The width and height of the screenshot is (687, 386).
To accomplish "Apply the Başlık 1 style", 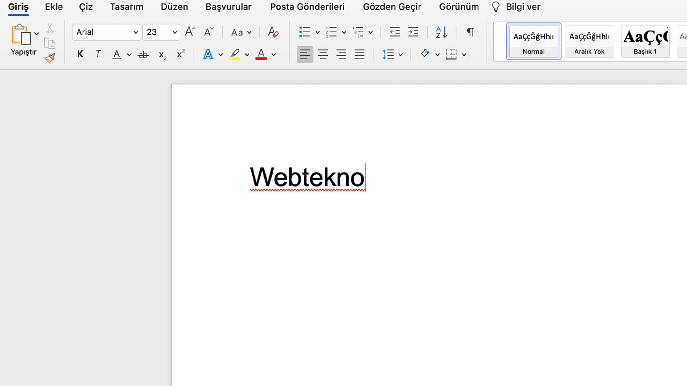I will click(x=645, y=41).
